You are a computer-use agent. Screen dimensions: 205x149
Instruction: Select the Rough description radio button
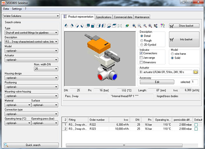[x=142, y=40]
